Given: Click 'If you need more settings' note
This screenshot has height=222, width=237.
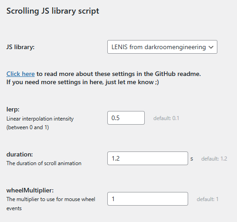Looking at the screenshot, I should pos(83,82).
